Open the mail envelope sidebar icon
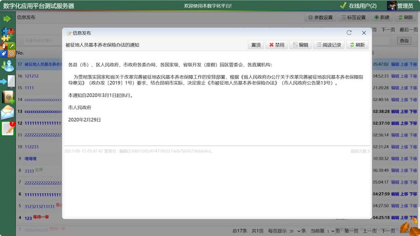Viewport: 420px width, 236px height. tap(7, 113)
